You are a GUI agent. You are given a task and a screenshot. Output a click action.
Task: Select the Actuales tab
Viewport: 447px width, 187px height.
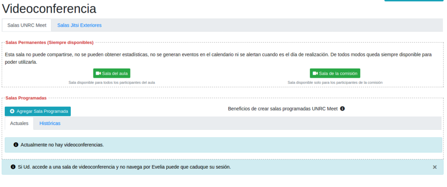pos(19,123)
